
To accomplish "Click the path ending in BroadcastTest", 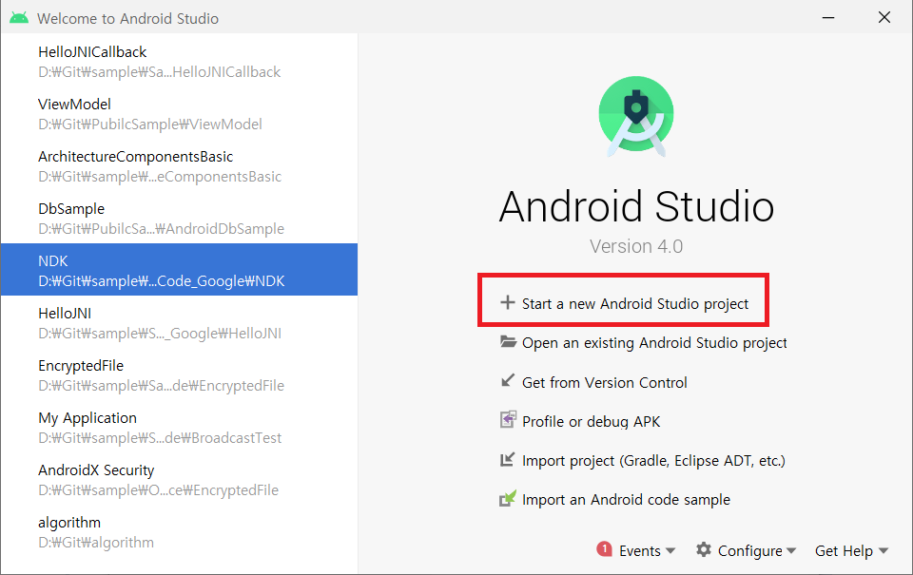I will [160, 437].
